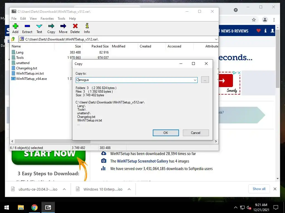Click the muted volume tray icon

point(249,207)
